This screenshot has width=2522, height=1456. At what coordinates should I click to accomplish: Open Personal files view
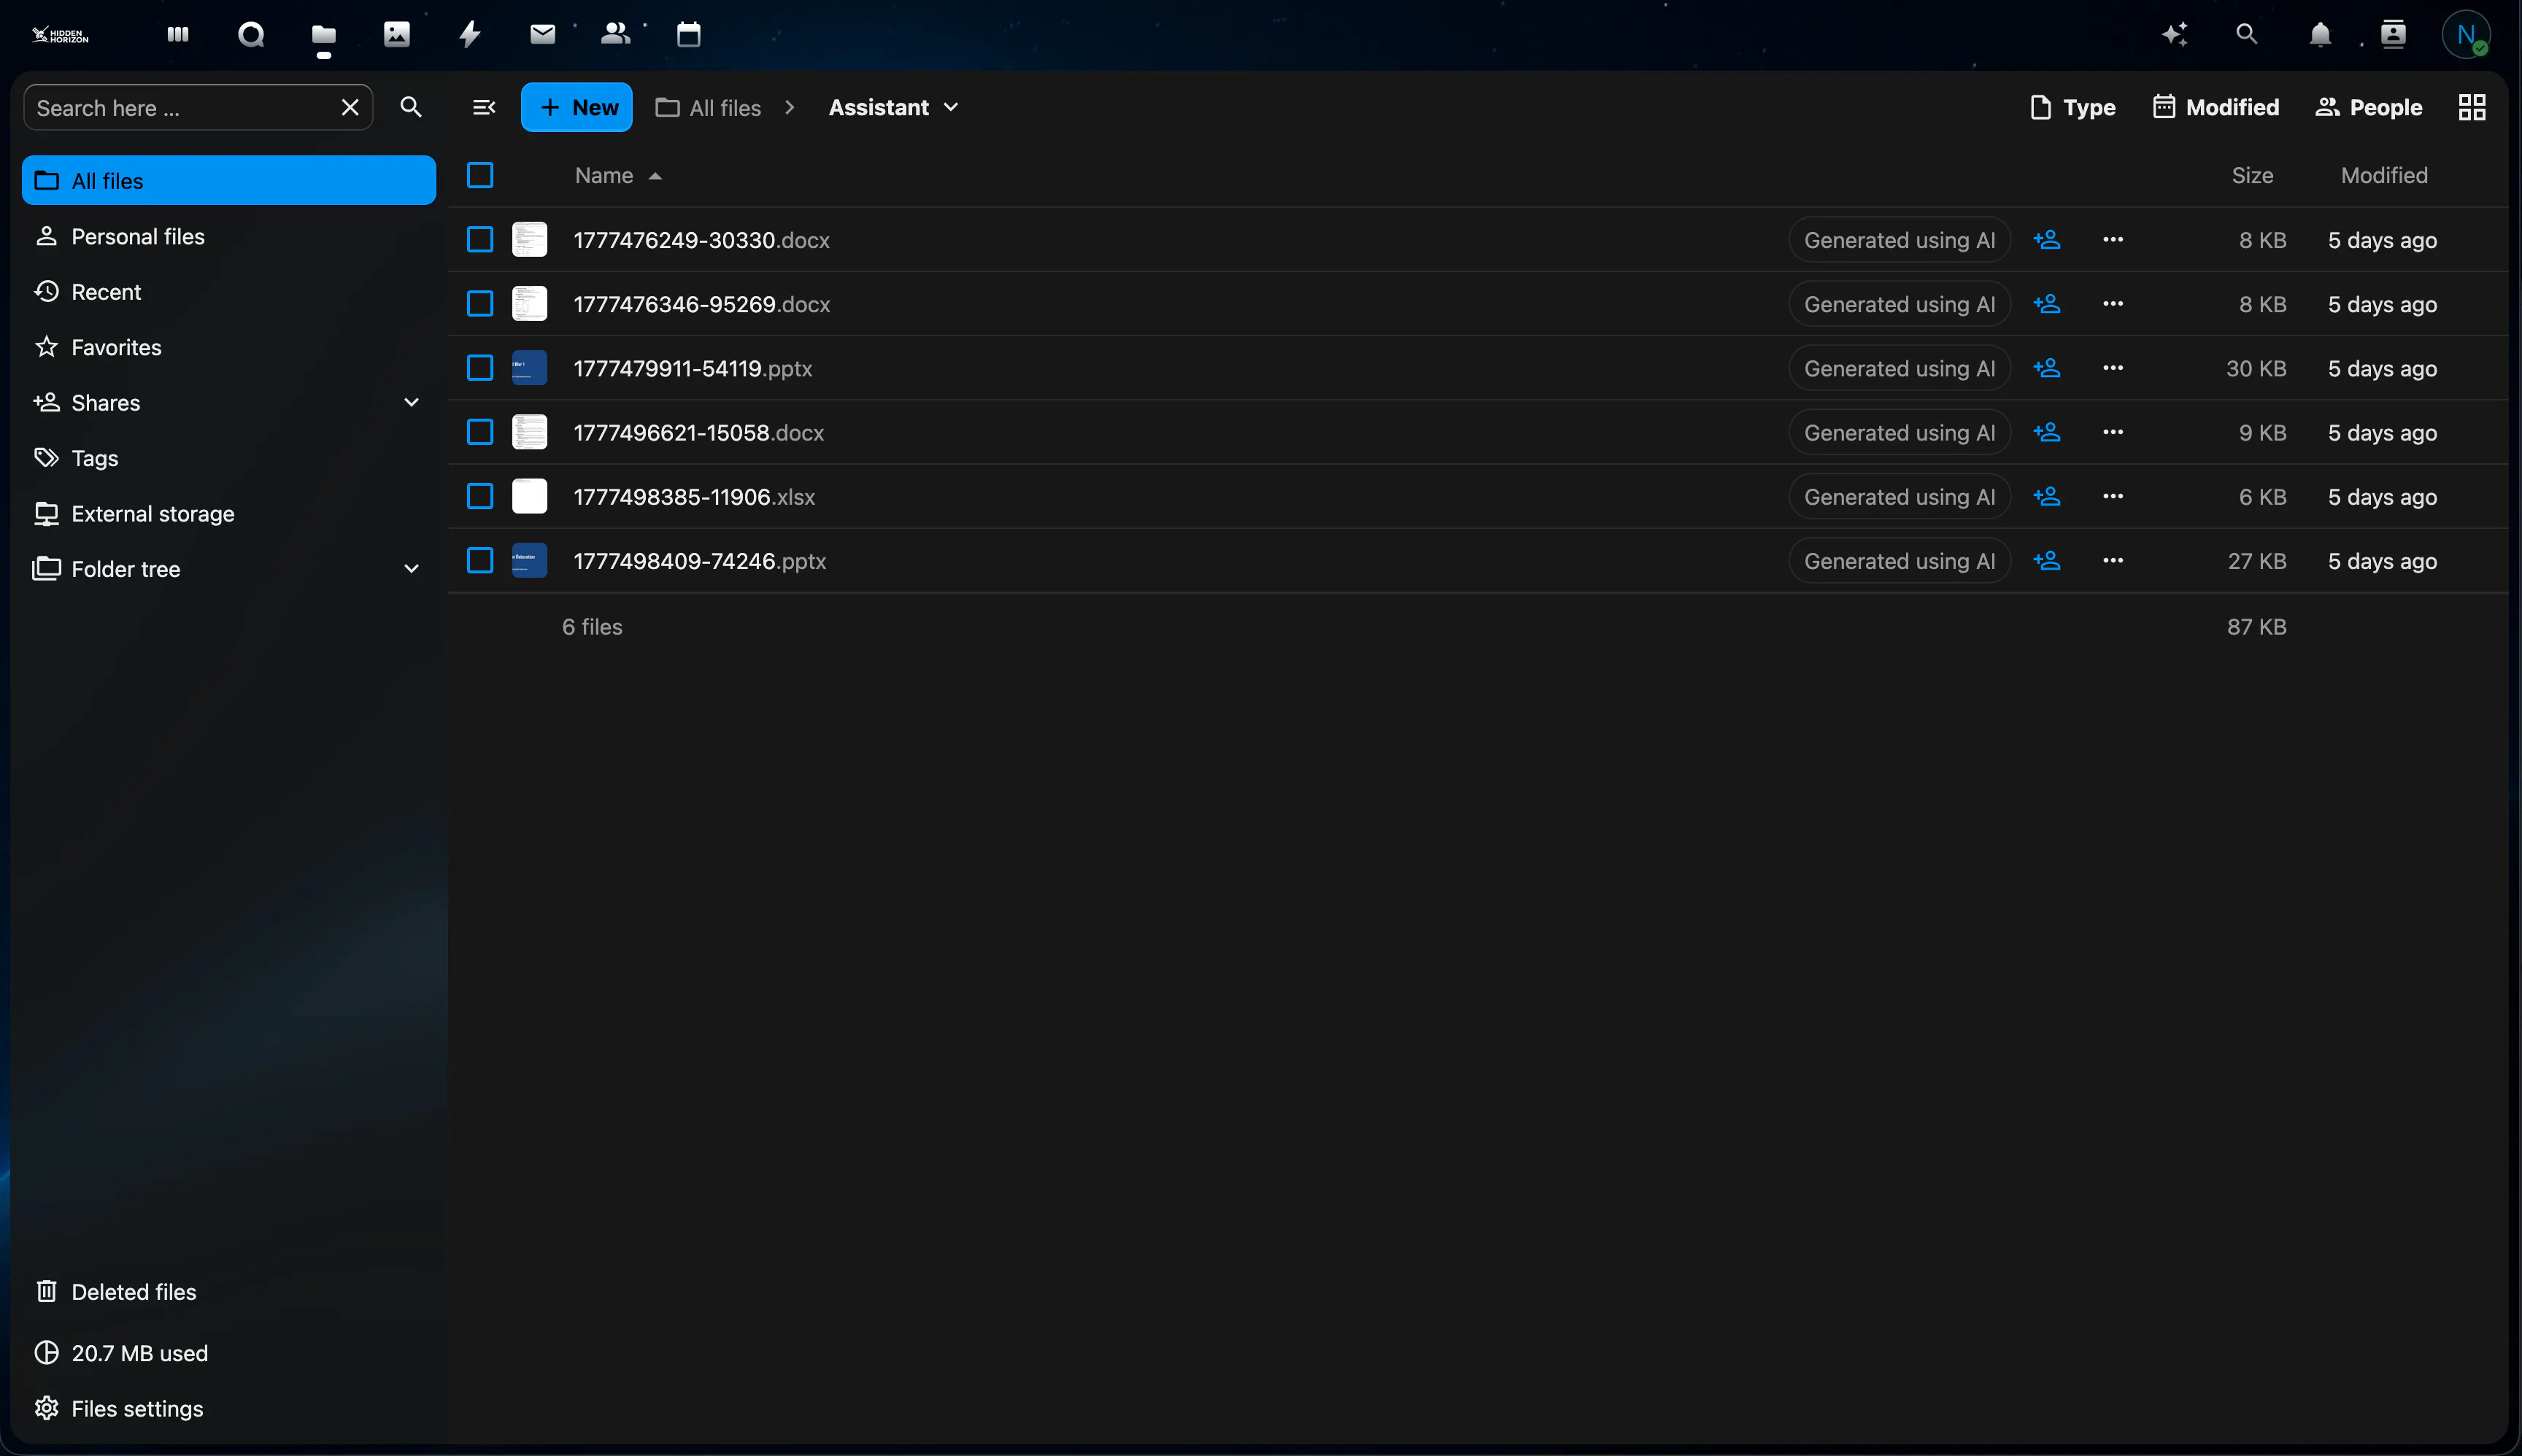(229, 236)
